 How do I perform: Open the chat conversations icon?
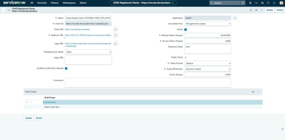pyautogui.click(x=256, y=3)
